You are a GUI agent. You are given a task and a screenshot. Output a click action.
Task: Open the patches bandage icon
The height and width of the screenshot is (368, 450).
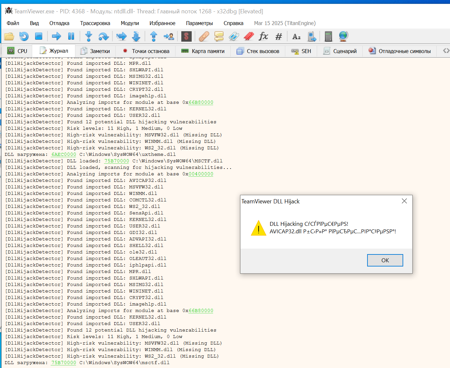[x=204, y=36]
